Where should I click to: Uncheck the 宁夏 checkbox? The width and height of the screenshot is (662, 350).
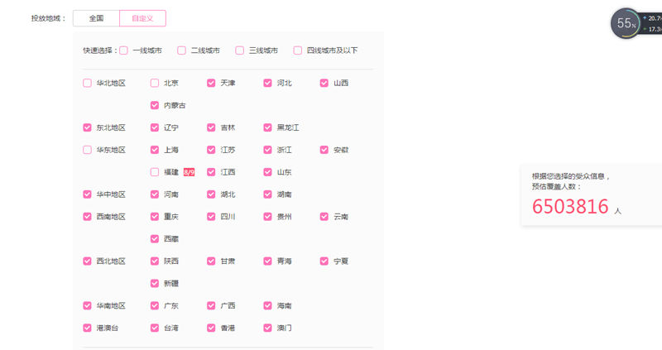(x=324, y=261)
